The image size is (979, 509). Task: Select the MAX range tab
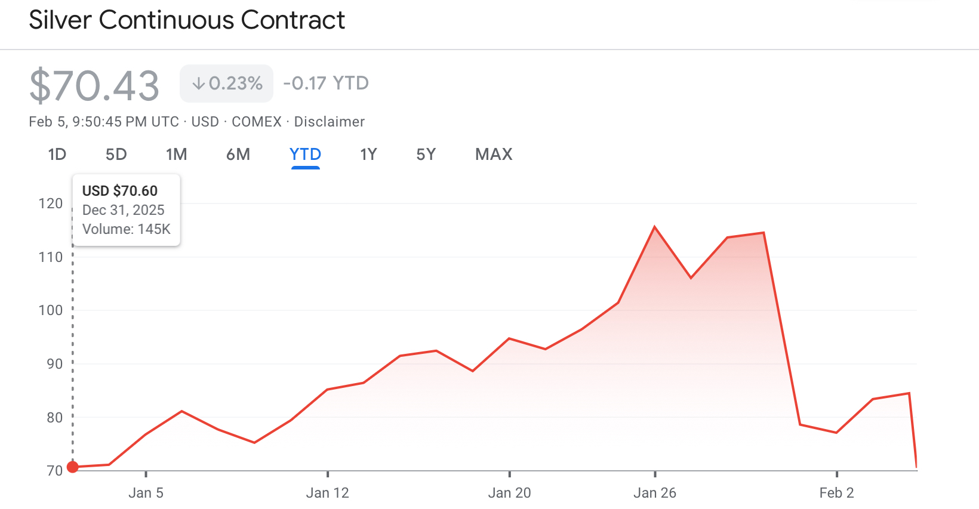click(494, 155)
